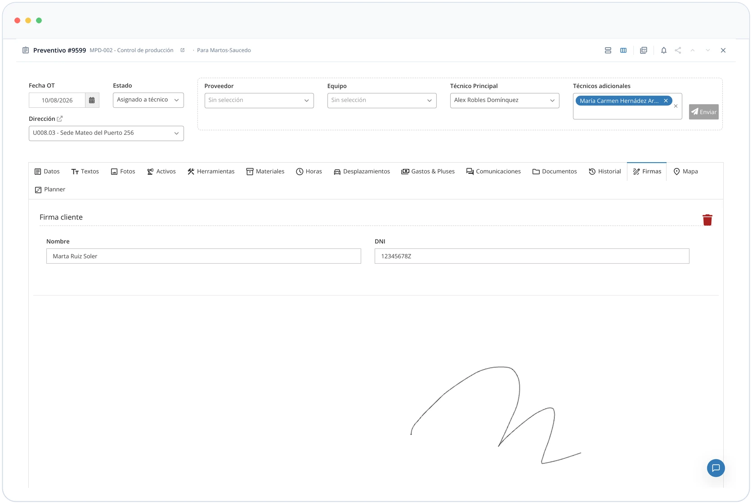Open the Historial tab
The width and height of the screenshot is (752, 504).
[605, 171]
